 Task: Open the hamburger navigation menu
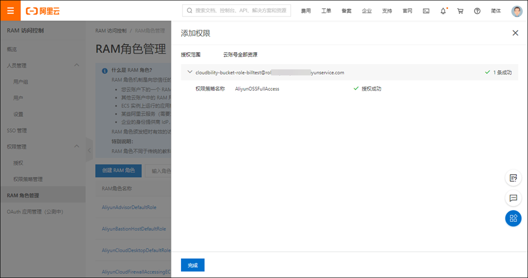point(10,10)
